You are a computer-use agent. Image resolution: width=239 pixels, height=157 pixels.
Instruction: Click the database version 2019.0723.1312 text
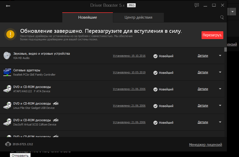coord(23,144)
